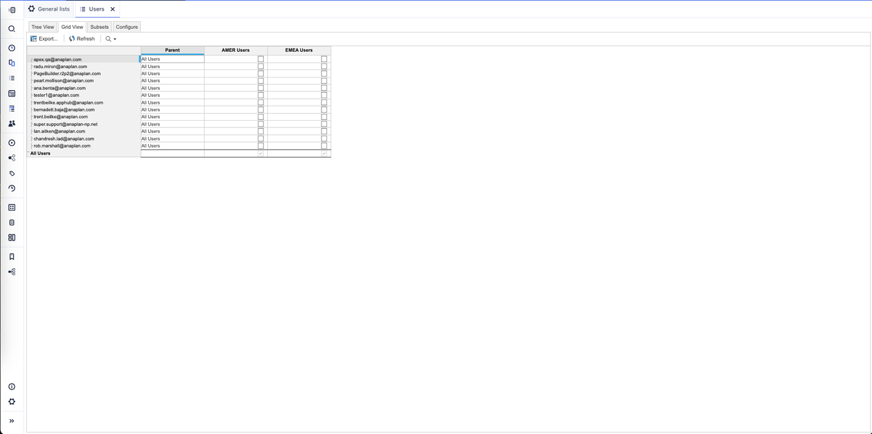Select the Grid View tab

pos(72,27)
